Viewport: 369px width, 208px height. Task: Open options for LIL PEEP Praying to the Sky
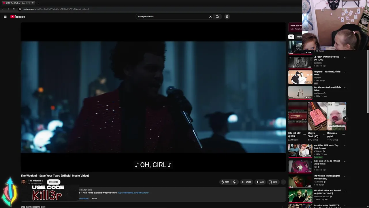345,57
